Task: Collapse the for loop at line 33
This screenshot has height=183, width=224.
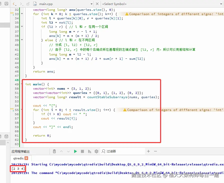Action: point(22,14)
